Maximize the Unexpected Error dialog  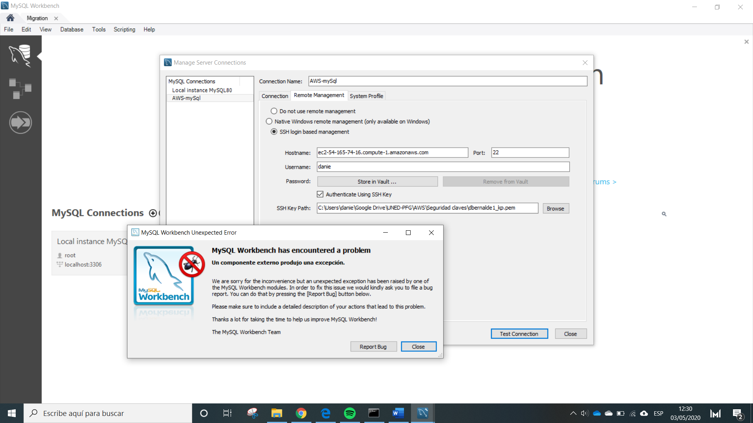pyautogui.click(x=408, y=233)
